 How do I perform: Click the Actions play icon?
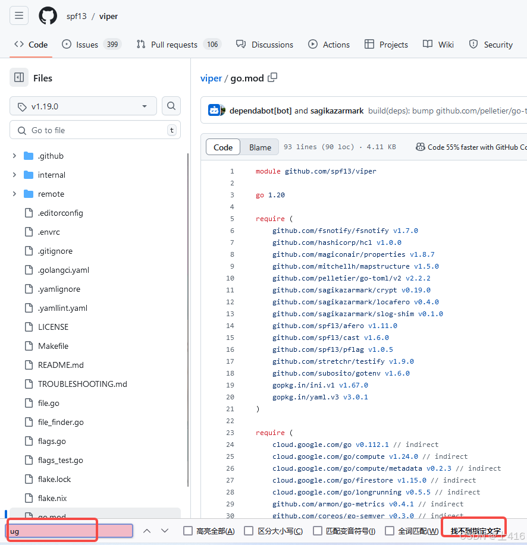313,44
